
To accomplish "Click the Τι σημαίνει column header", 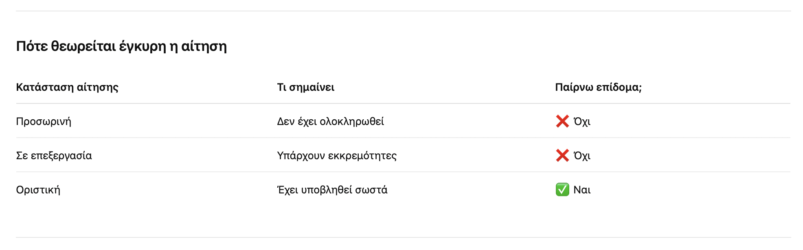I will pyautogui.click(x=305, y=87).
